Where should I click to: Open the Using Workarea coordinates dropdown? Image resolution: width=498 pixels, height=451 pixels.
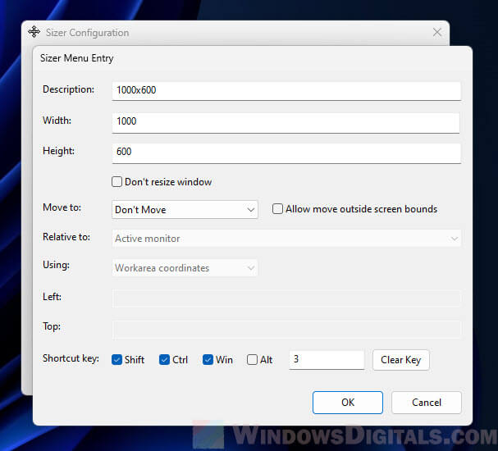tap(185, 268)
